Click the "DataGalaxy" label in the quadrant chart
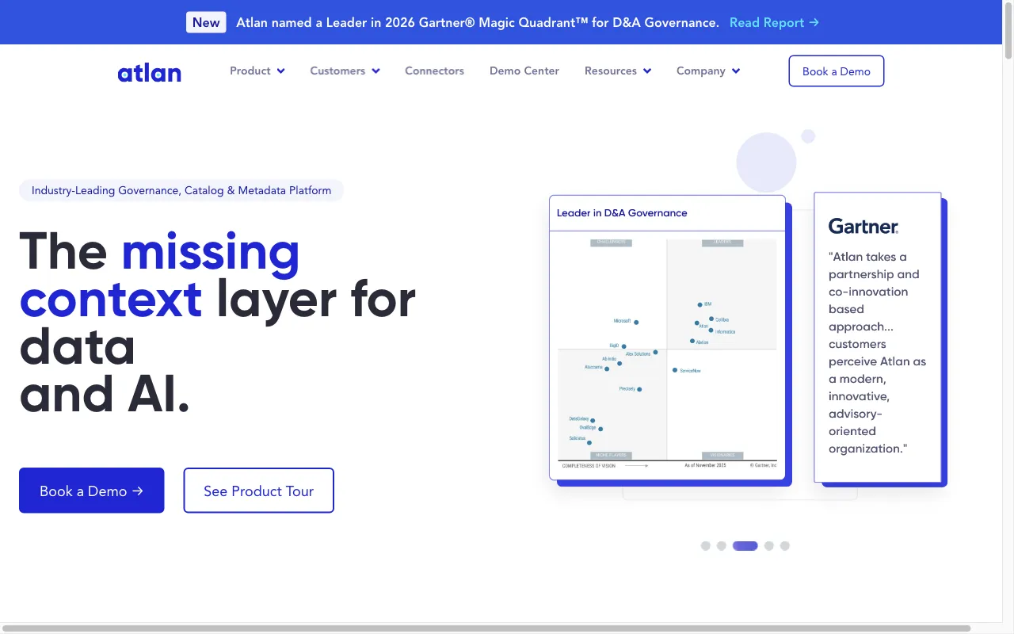Screen dimensions: 1014x634 [579, 418]
